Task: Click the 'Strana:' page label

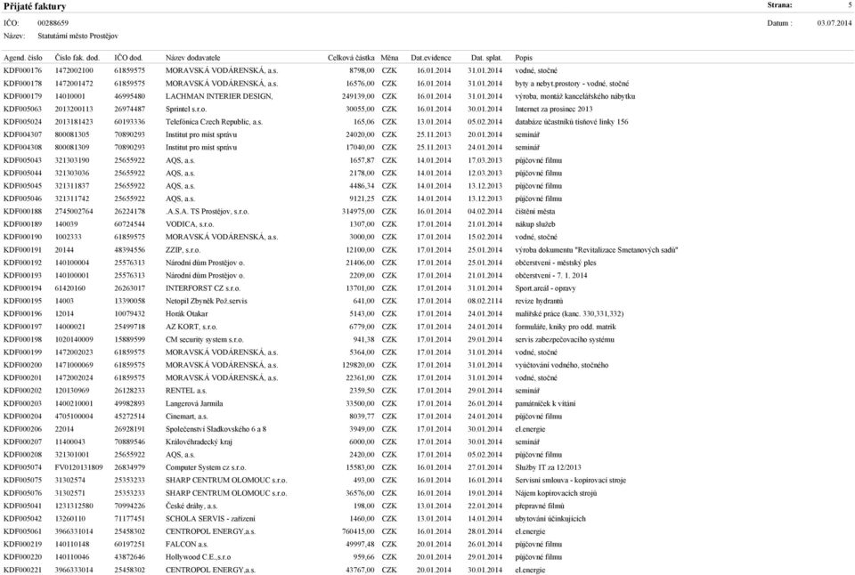Action: coord(780,5)
